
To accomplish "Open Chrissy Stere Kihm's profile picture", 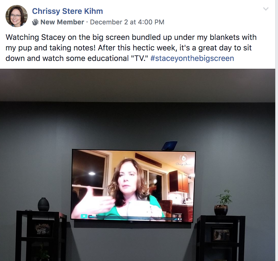I will tap(17, 16).
